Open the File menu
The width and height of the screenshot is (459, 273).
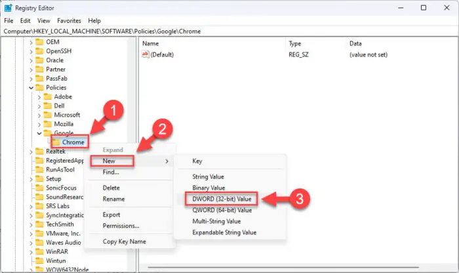coord(9,21)
